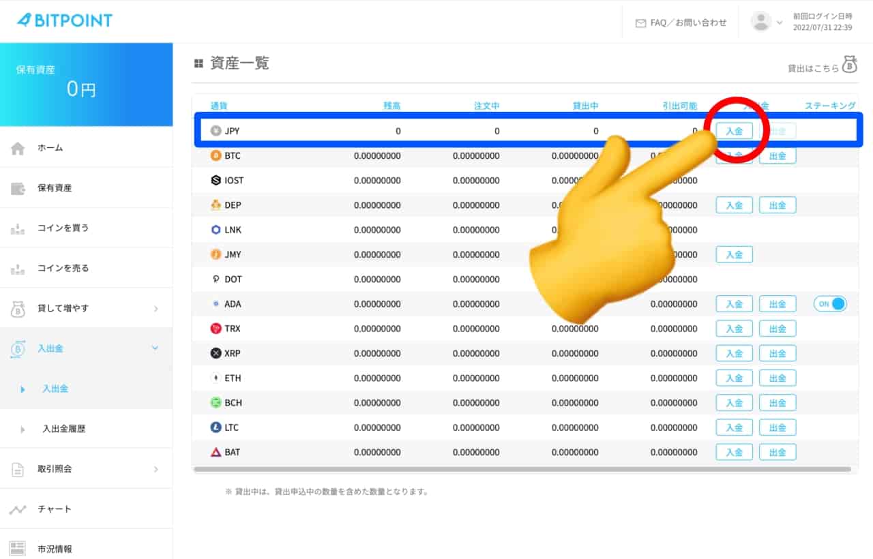Click the Ethereum ETH coin icon

216,378
